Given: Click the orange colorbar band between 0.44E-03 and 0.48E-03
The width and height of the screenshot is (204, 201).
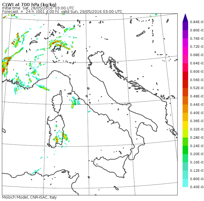Looking at the screenshot, I should (x=185, y=100).
